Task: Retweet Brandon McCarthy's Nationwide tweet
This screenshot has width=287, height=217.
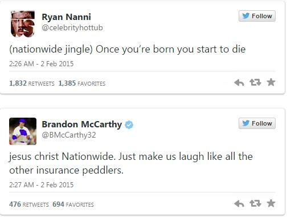Action: [255, 203]
